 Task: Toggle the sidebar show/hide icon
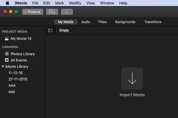(x=50, y=30)
